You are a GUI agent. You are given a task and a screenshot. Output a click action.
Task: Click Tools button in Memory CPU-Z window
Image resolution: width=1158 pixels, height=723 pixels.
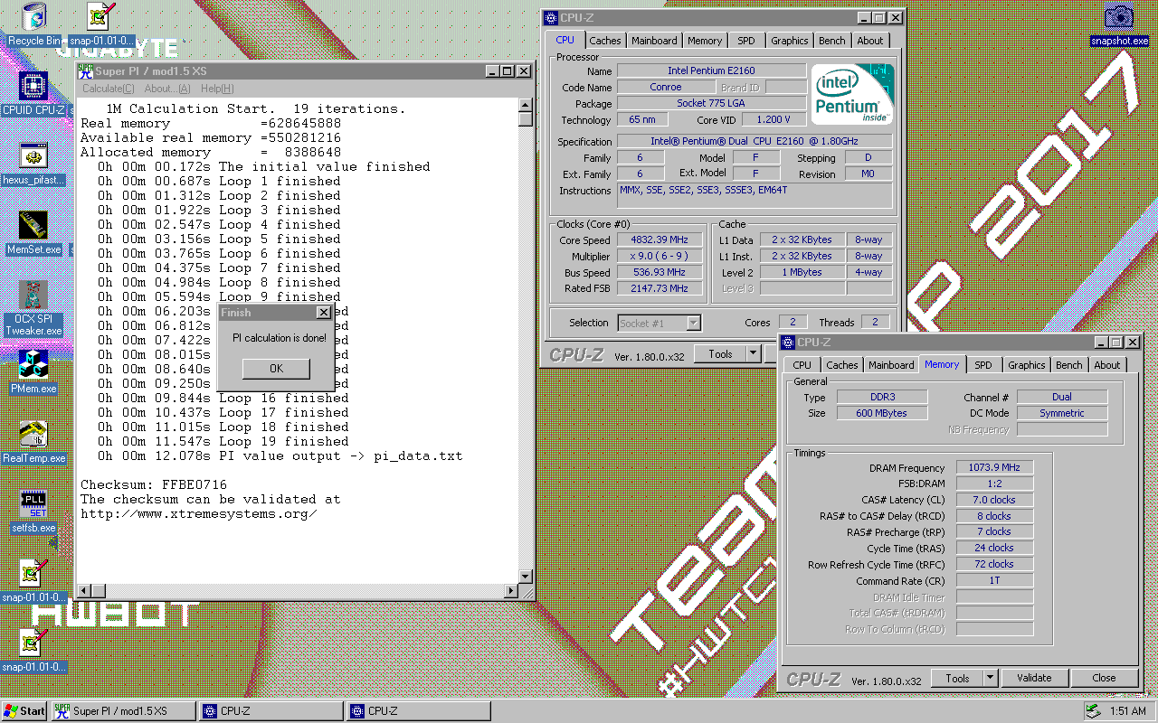(957, 678)
